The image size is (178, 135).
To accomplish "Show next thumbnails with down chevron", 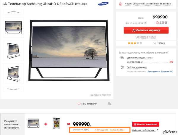I will 13,89.
